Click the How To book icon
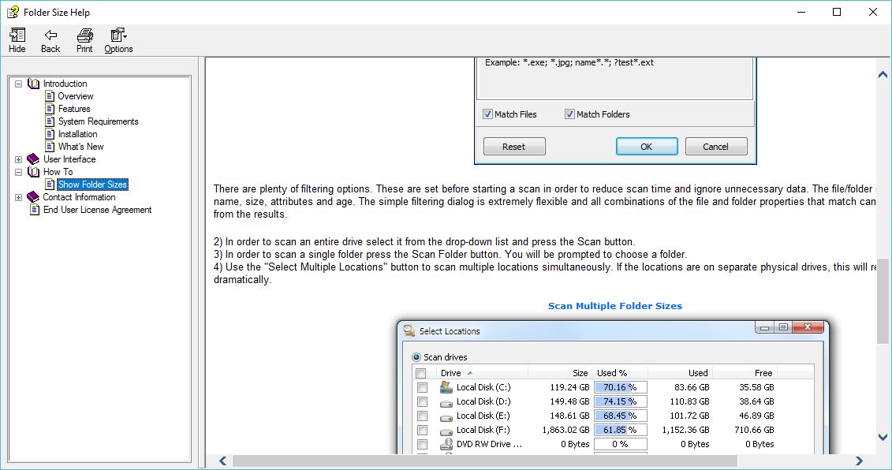892x470 pixels. pos(35,171)
